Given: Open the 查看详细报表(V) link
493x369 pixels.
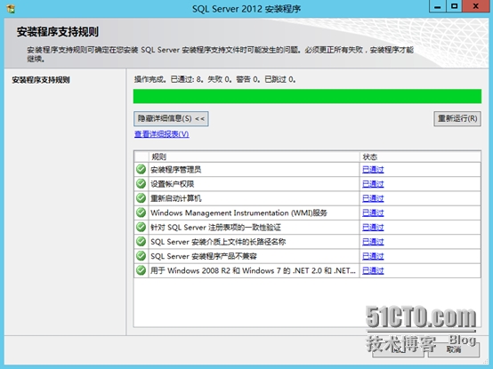Looking at the screenshot, I should (162, 134).
